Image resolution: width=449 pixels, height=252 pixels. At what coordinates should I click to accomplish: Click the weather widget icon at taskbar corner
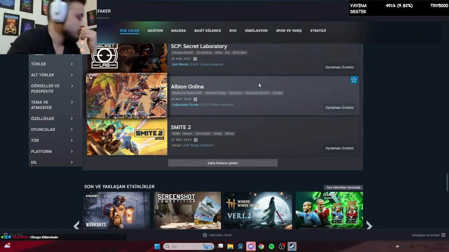click(7, 246)
